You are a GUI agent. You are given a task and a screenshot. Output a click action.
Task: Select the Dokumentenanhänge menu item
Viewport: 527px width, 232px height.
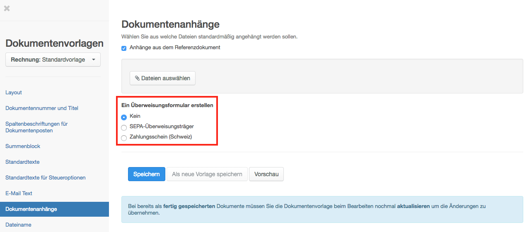point(31,209)
